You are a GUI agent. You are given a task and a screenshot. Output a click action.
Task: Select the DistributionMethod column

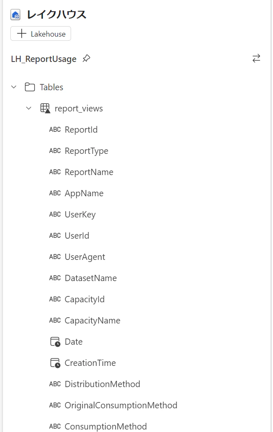point(102,384)
